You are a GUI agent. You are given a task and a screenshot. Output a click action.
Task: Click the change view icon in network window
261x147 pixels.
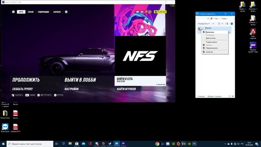[x=219, y=24]
